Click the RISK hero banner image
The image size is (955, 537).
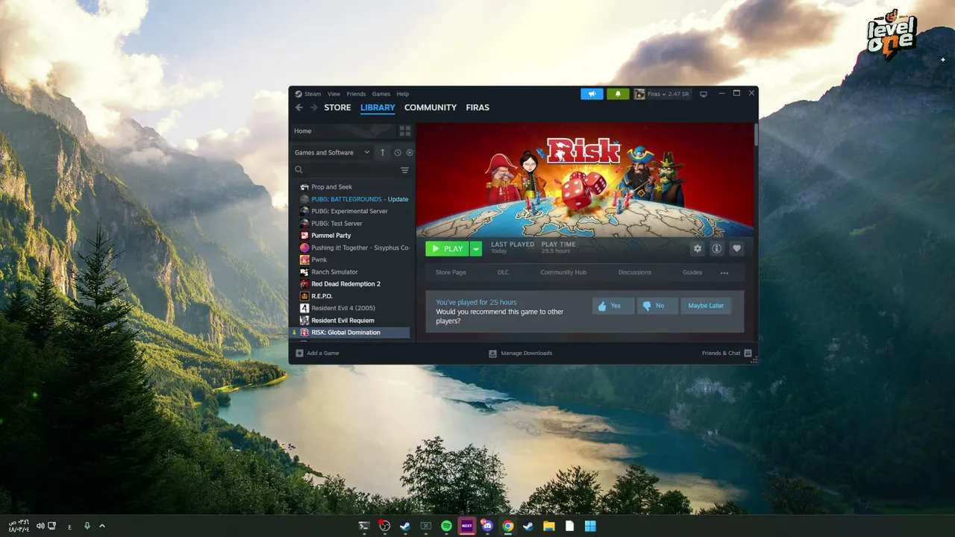tap(585, 180)
